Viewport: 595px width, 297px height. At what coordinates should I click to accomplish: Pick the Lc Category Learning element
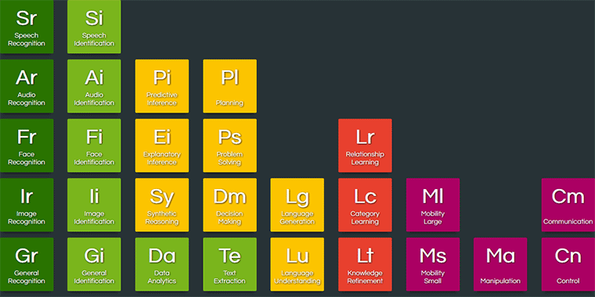pos(365,205)
